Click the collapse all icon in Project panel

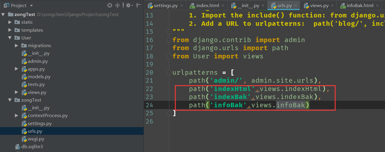[x=117, y=5]
